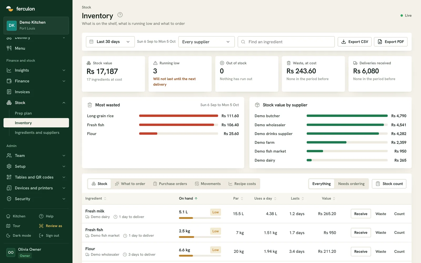This screenshot has height=263, width=421.
Task: Click the Export PDF button
Action: click(391, 42)
